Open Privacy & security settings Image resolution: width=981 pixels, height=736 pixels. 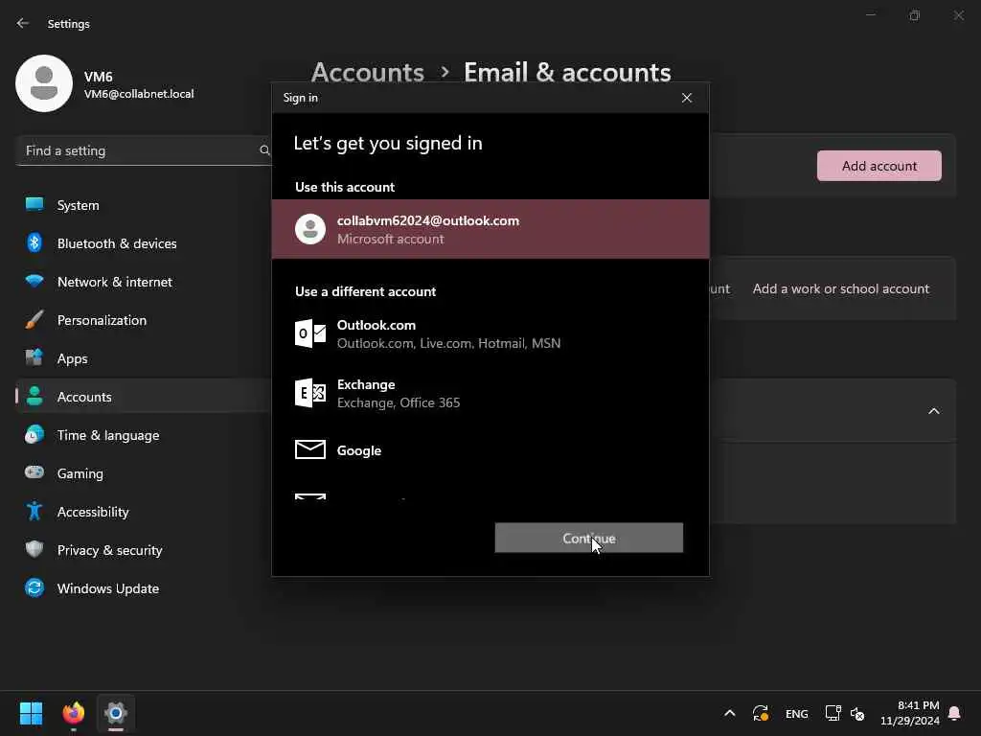[x=144, y=550]
